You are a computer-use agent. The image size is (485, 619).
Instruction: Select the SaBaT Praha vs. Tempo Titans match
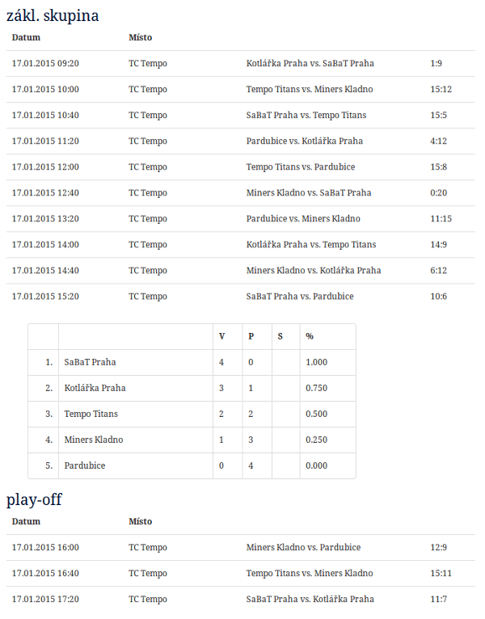(x=306, y=115)
